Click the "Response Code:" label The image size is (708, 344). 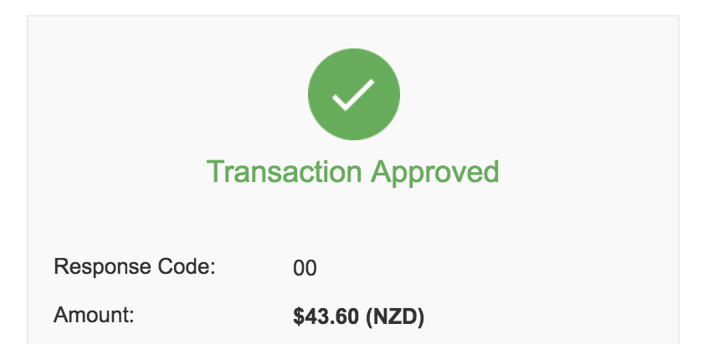135,268
